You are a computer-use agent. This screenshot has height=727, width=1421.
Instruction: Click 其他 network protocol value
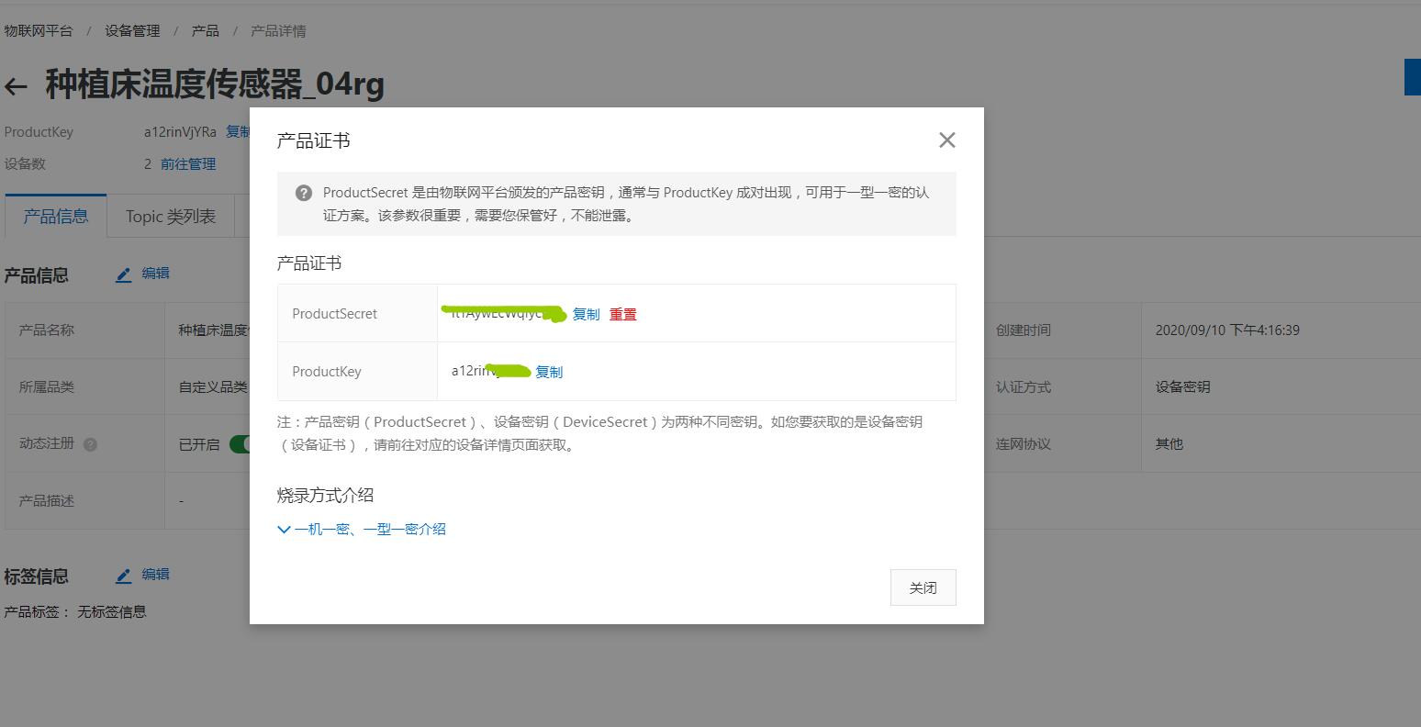coord(1169,444)
